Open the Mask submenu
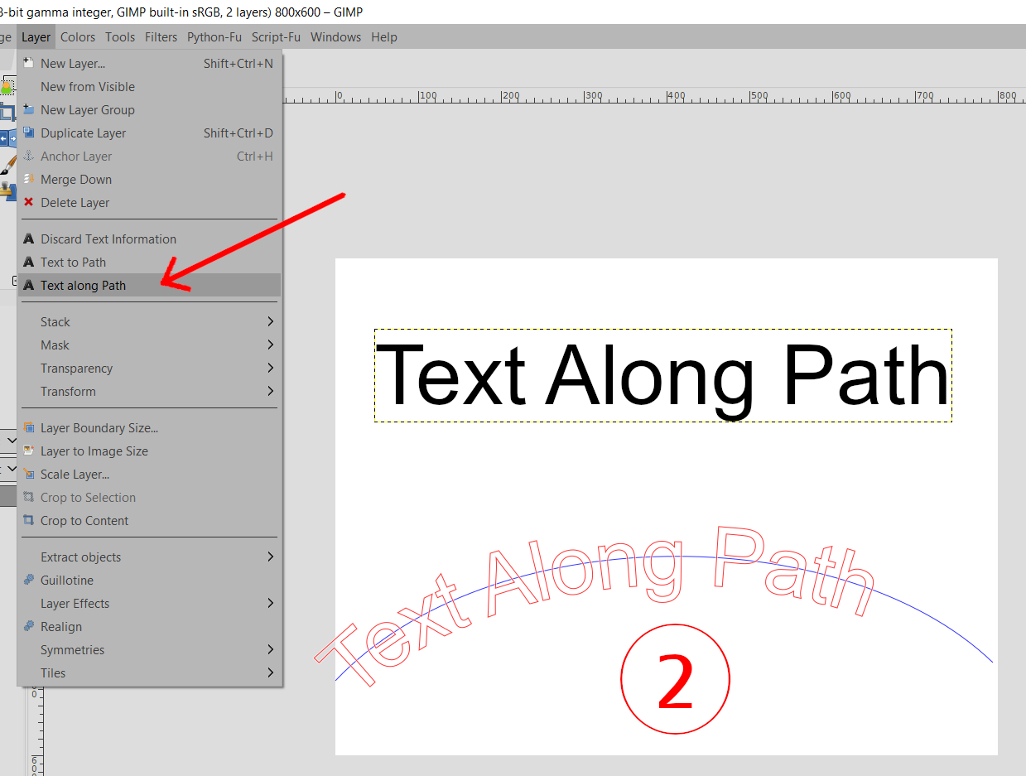 point(150,345)
